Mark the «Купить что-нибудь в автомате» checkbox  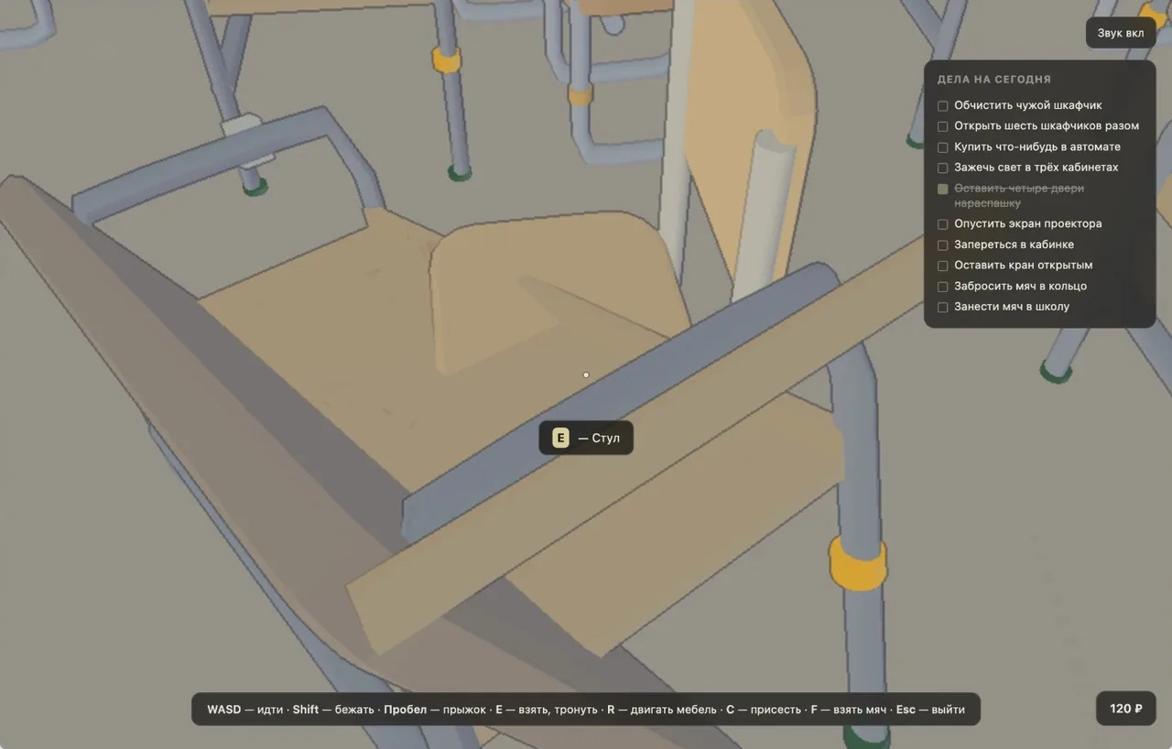point(943,147)
